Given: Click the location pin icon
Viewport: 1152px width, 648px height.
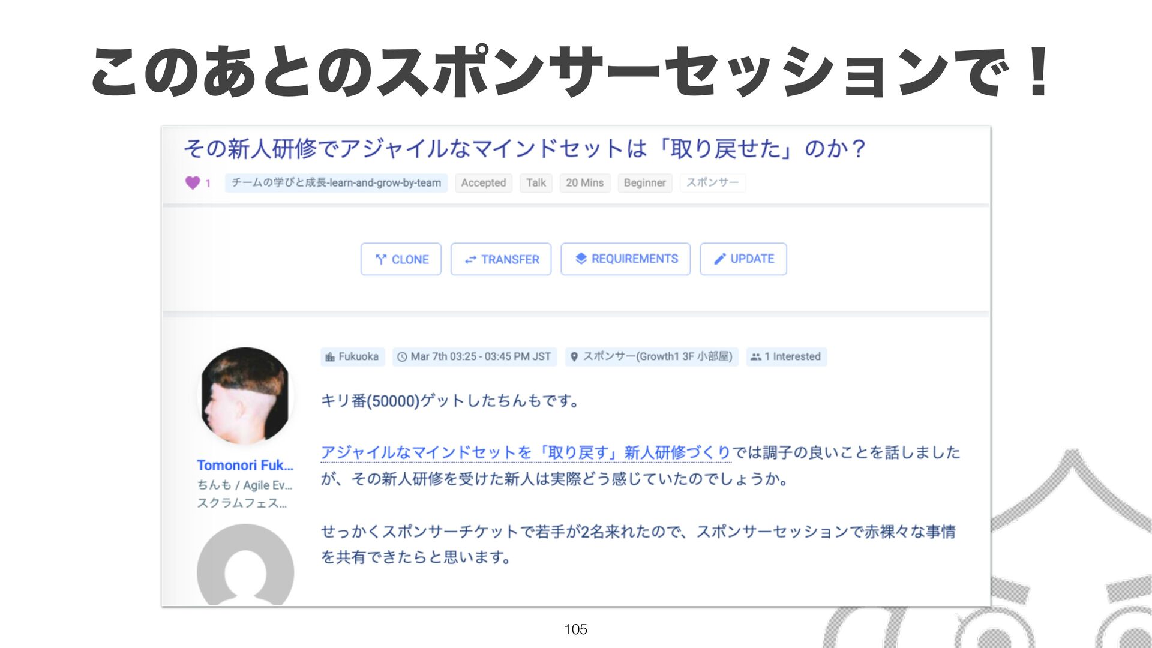Looking at the screenshot, I should (x=574, y=356).
